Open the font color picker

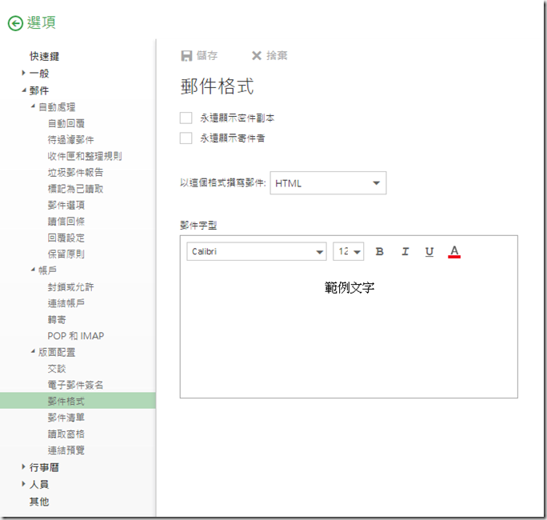(x=454, y=252)
